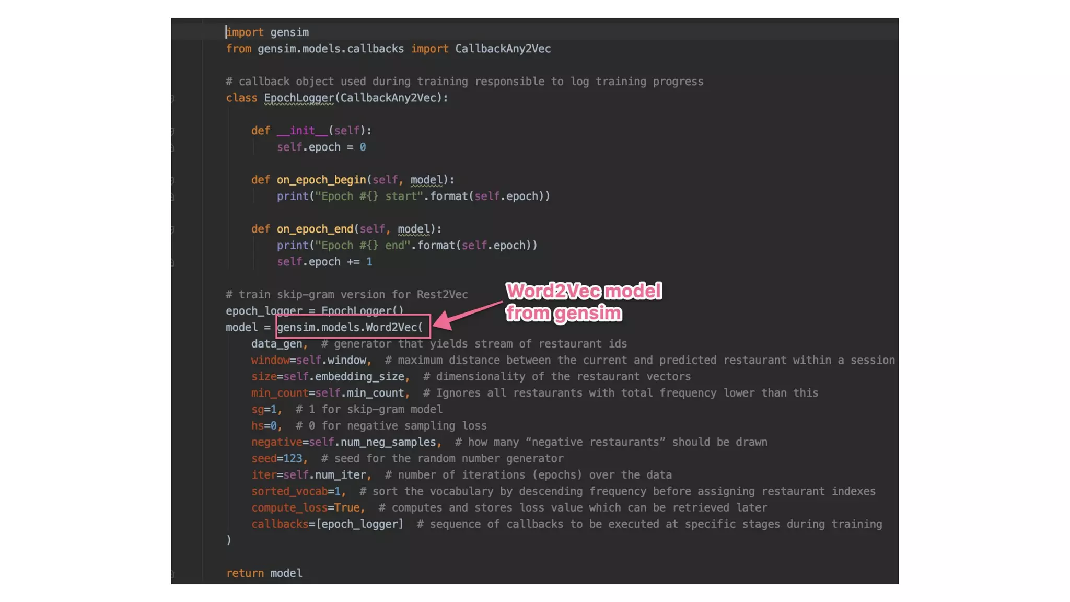Collapse the EpochLogger class fold marker
This screenshot has height=602, width=1070.
coord(173,98)
